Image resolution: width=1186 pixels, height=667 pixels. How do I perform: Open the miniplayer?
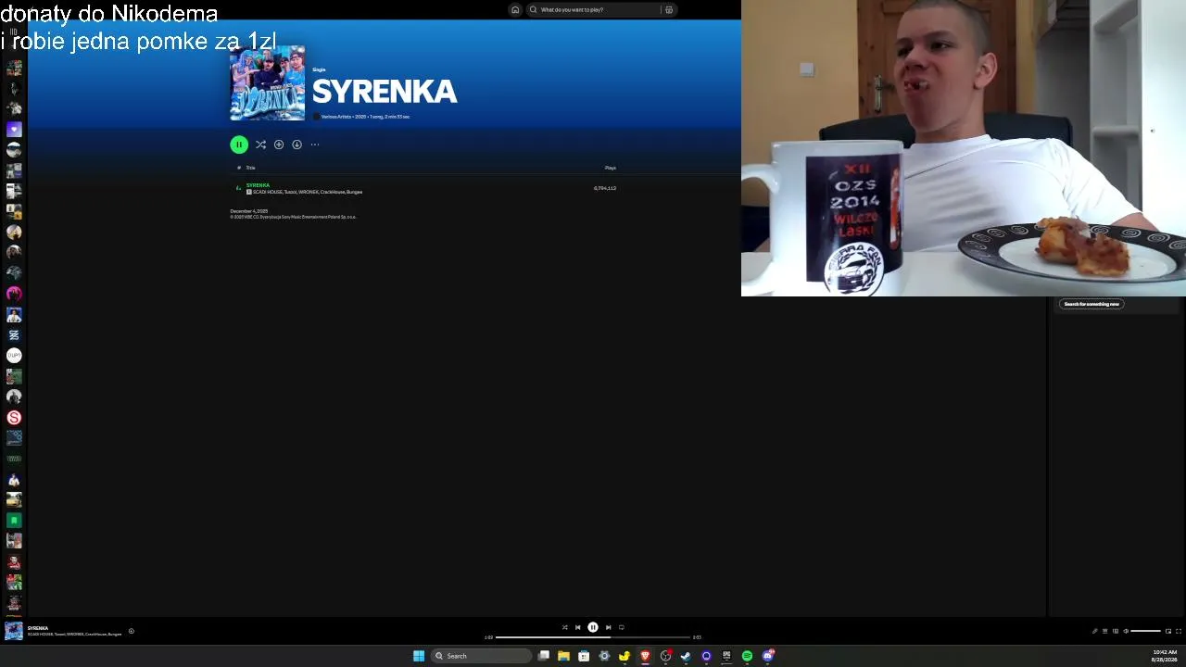pyautogui.click(x=1168, y=631)
